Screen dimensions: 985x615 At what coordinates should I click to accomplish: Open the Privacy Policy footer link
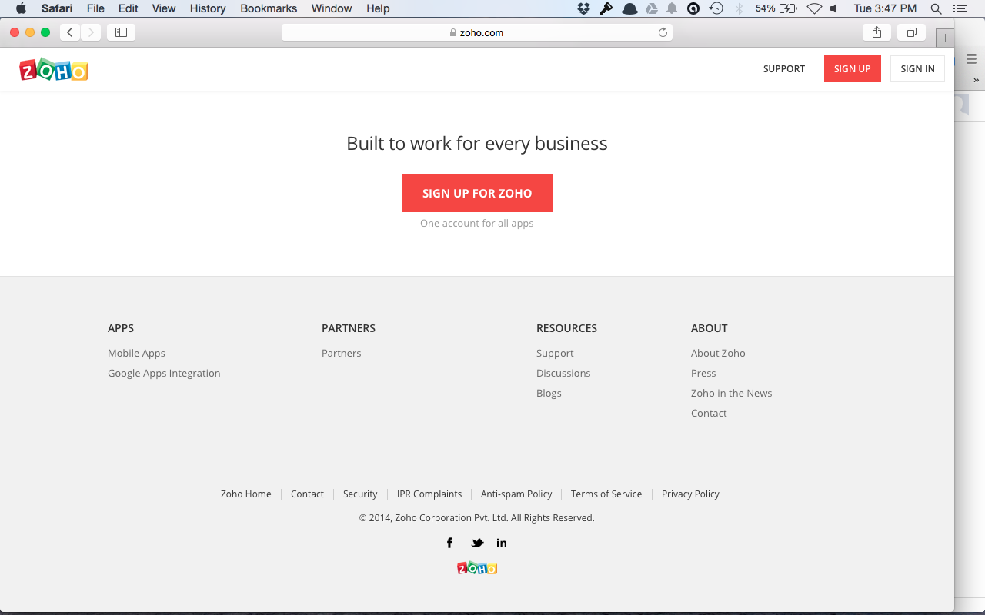[x=690, y=494]
